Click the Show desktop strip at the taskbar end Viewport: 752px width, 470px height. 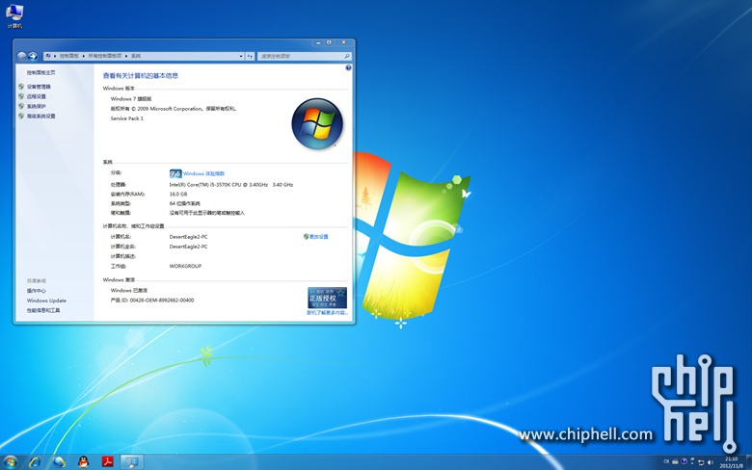coord(749,462)
